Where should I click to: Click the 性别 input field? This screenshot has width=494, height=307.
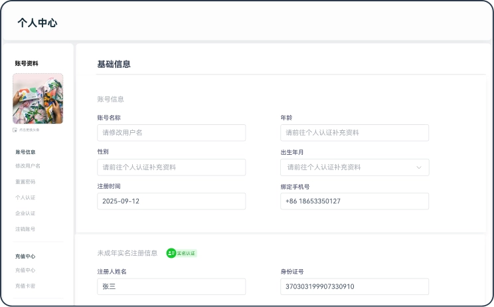171,167
